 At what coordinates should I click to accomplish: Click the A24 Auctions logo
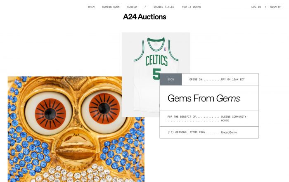point(144,17)
